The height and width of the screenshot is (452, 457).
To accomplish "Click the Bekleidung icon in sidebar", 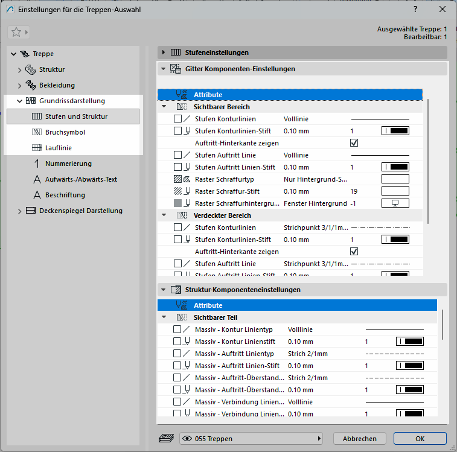I will tap(31, 85).
